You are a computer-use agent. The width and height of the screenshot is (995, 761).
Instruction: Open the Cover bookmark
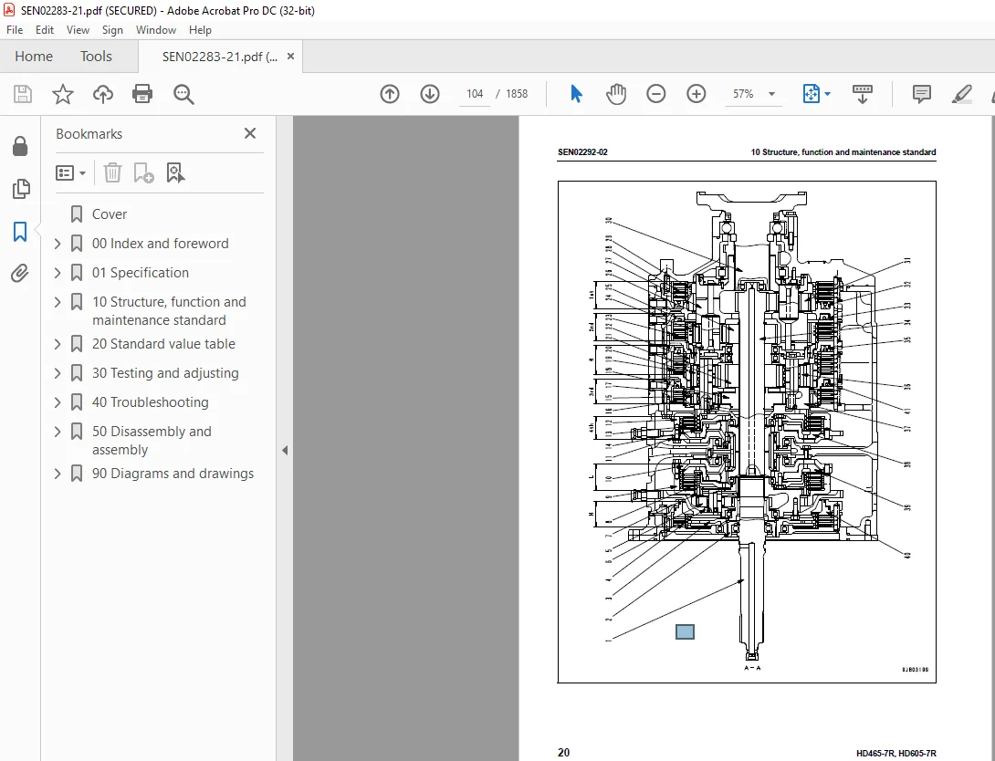point(110,214)
